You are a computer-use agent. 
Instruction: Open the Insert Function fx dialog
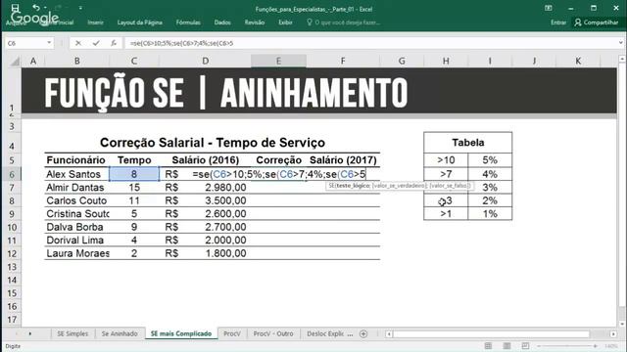point(114,43)
